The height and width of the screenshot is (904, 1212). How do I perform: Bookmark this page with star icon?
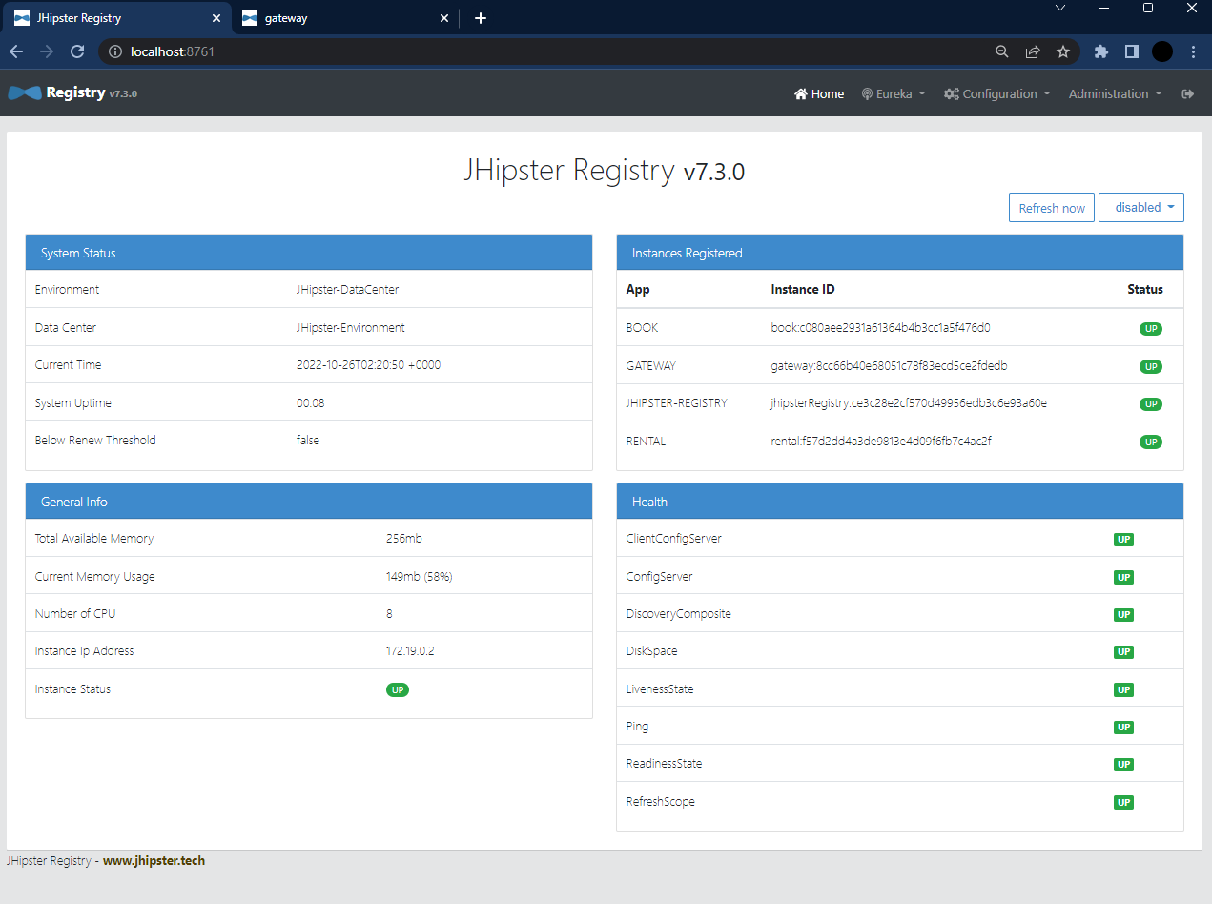1063,51
